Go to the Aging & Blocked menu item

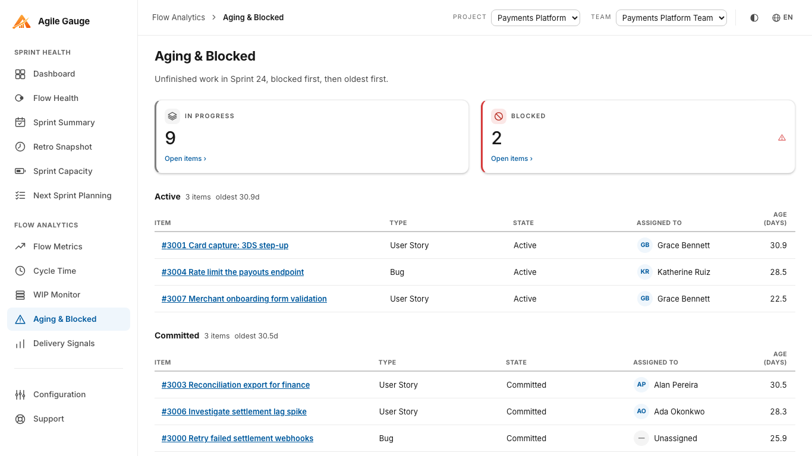coord(69,319)
